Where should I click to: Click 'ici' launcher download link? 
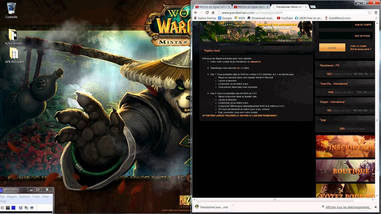[x=238, y=68]
